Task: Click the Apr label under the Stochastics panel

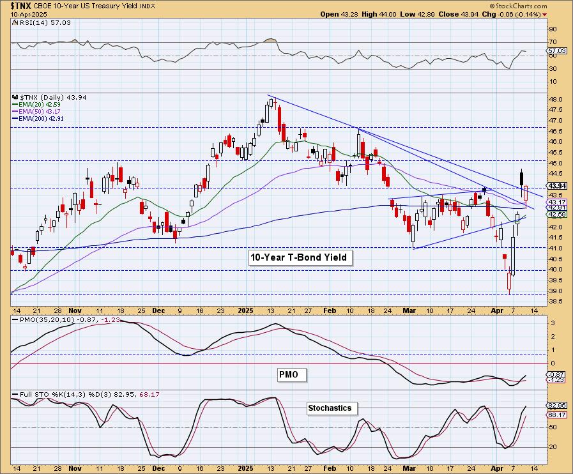Action: click(497, 468)
